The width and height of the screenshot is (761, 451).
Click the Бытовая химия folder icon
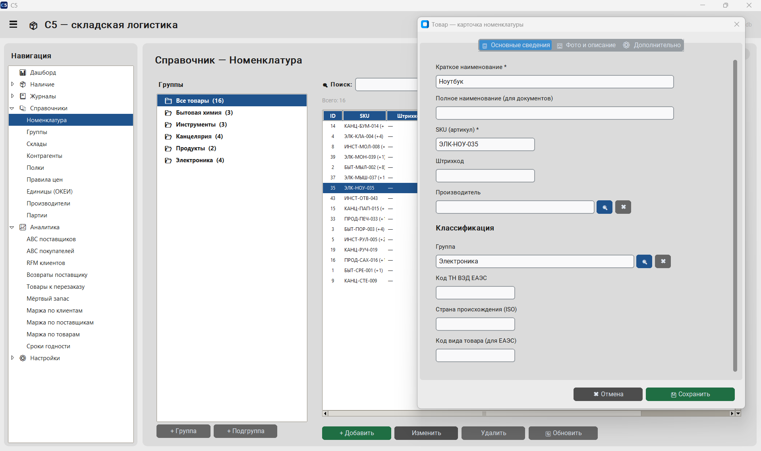(168, 113)
